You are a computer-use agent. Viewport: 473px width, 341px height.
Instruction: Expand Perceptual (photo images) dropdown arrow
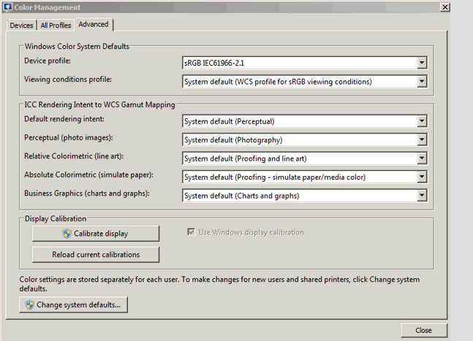422,139
